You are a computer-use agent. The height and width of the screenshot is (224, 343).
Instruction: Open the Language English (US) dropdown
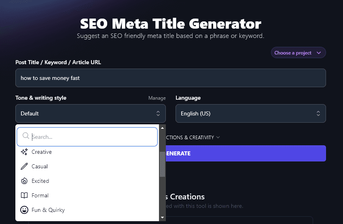250,114
